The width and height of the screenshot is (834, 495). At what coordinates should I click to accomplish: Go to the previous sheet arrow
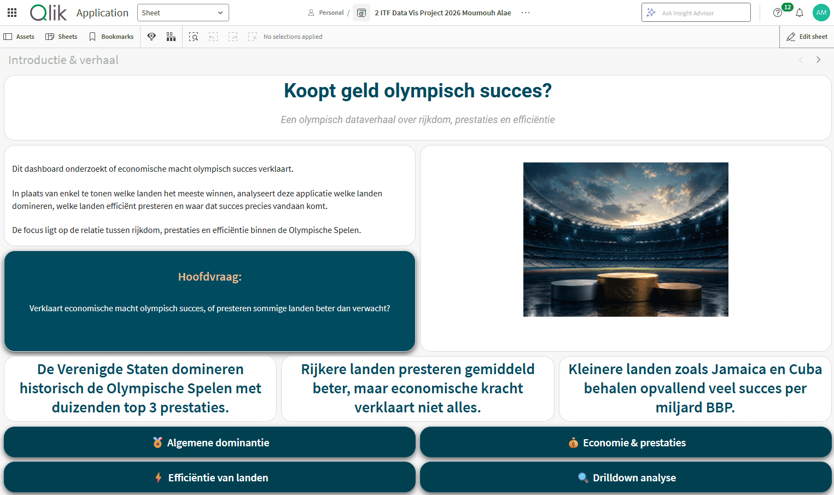point(801,60)
